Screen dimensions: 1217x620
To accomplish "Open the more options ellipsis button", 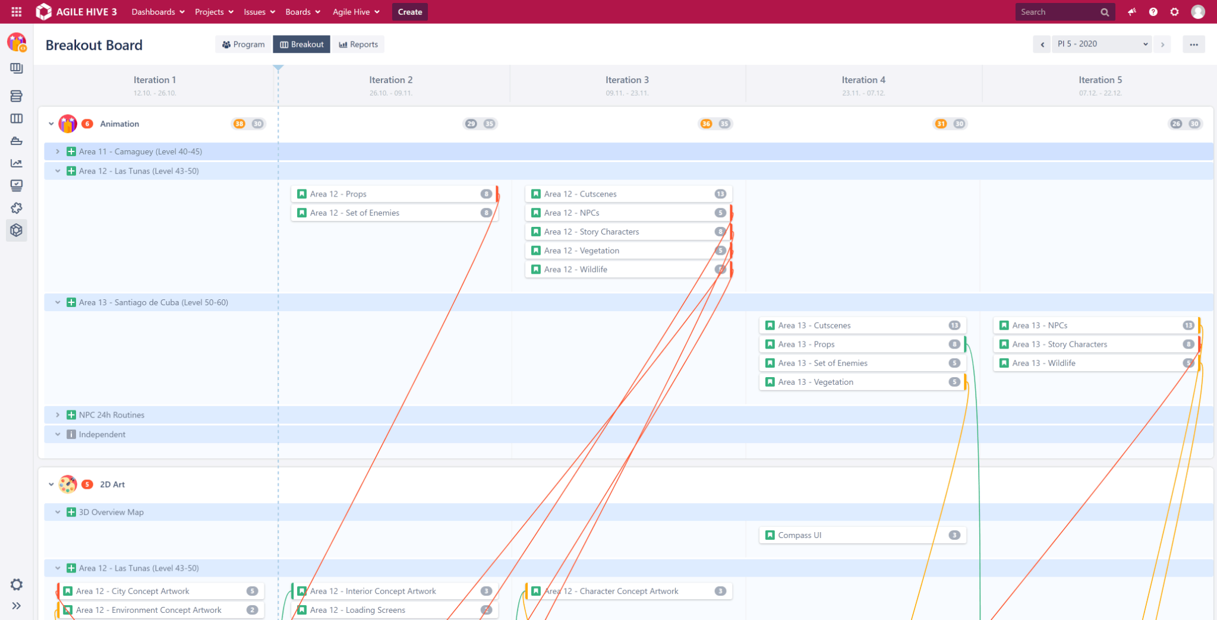I will pos(1193,45).
